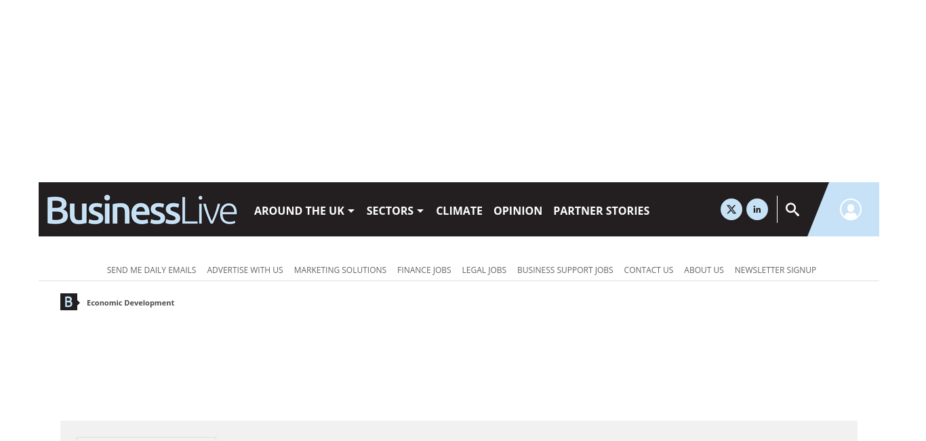The width and height of the screenshot is (926, 441).
Task: Visit the Finance Jobs link
Action: [424, 270]
